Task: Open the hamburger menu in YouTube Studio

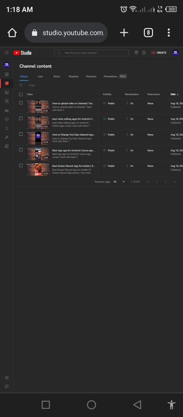Action: 7,53
